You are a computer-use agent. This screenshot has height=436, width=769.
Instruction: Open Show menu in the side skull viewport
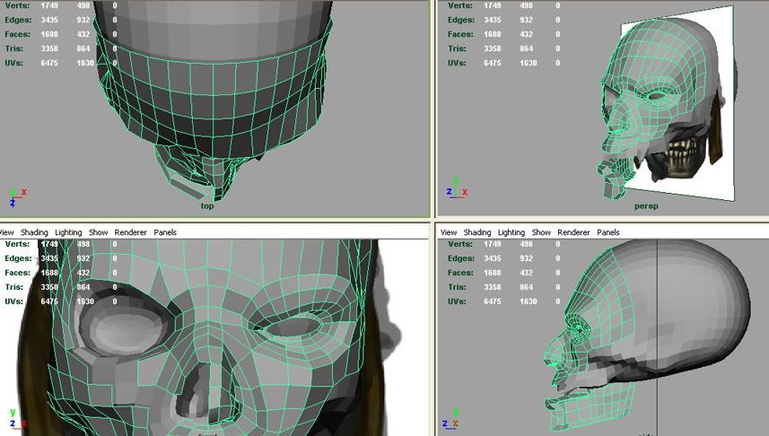click(x=541, y=232)
